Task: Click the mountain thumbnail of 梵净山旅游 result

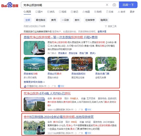Action: [34, 104]
